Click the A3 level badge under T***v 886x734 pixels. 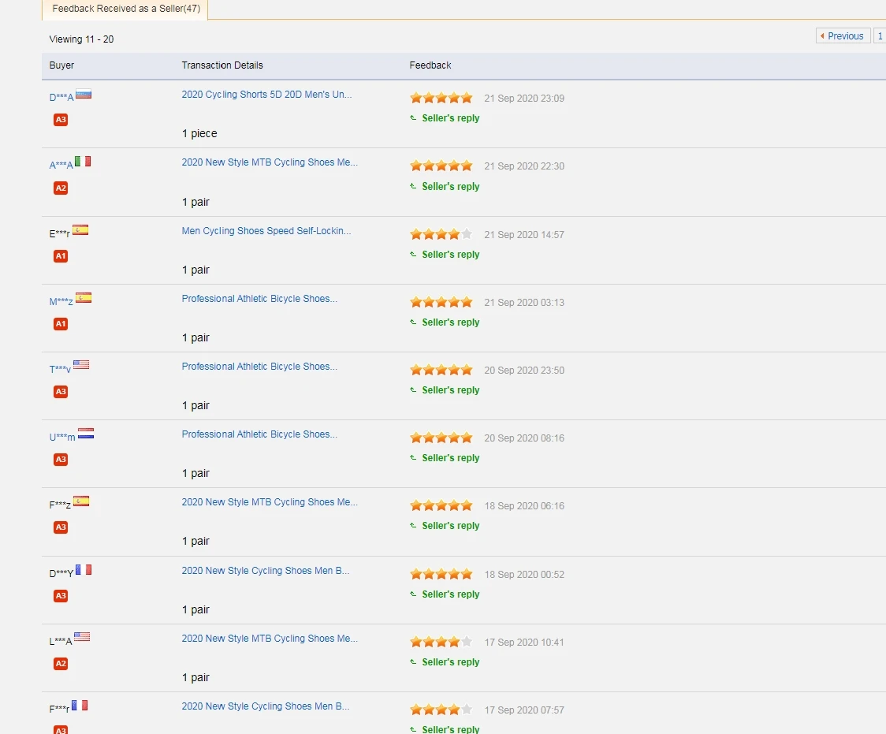[61, 392]
